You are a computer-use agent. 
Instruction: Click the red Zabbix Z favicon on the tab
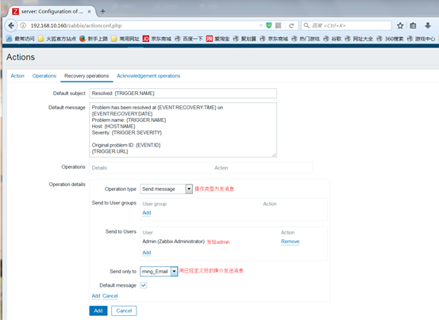(16, 11)
